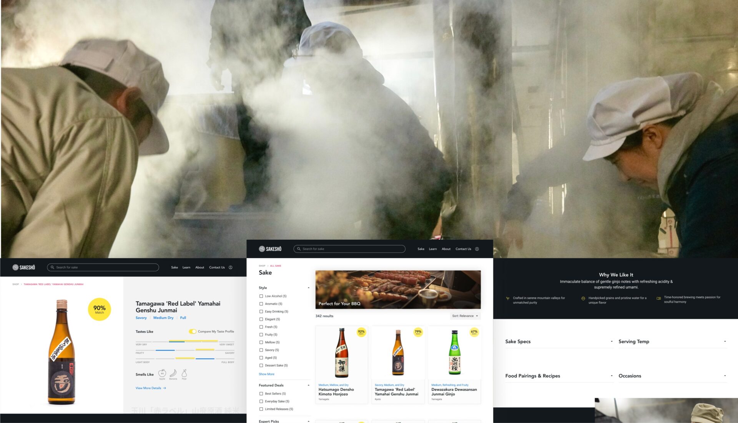Click the Contact Us menu item
This screenshot has width=738, height=423.
[x=463, y=249]
